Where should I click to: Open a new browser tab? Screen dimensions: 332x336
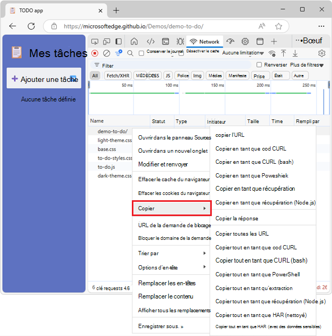point(116,10)
